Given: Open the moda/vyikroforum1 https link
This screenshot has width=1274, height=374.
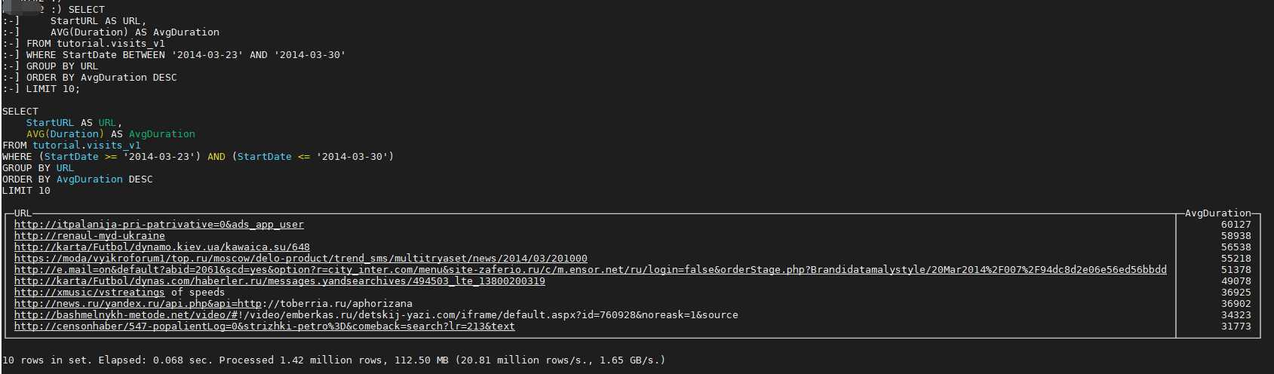Looking at the screenshot, I should click(x=301, y=259).
